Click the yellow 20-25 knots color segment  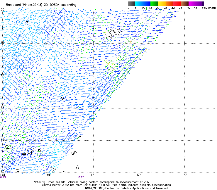tap(162, 4)
